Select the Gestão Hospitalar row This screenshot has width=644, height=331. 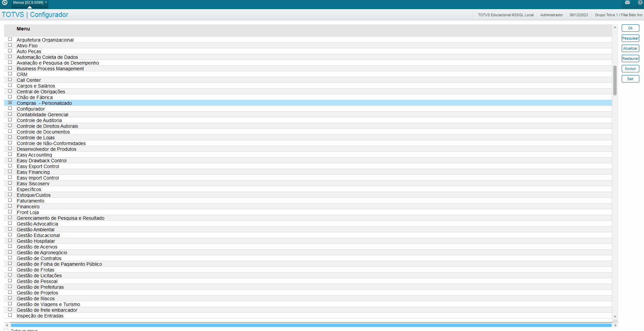coord(308,241)
